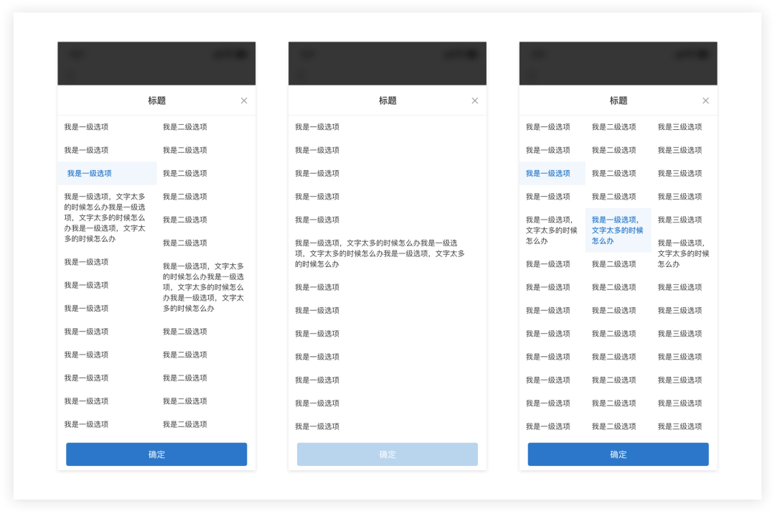This screenshot has height=514, width=775.
Task: Choose 我是三级选项 in the highlighted first-level row, right panel
Action: 680,174
